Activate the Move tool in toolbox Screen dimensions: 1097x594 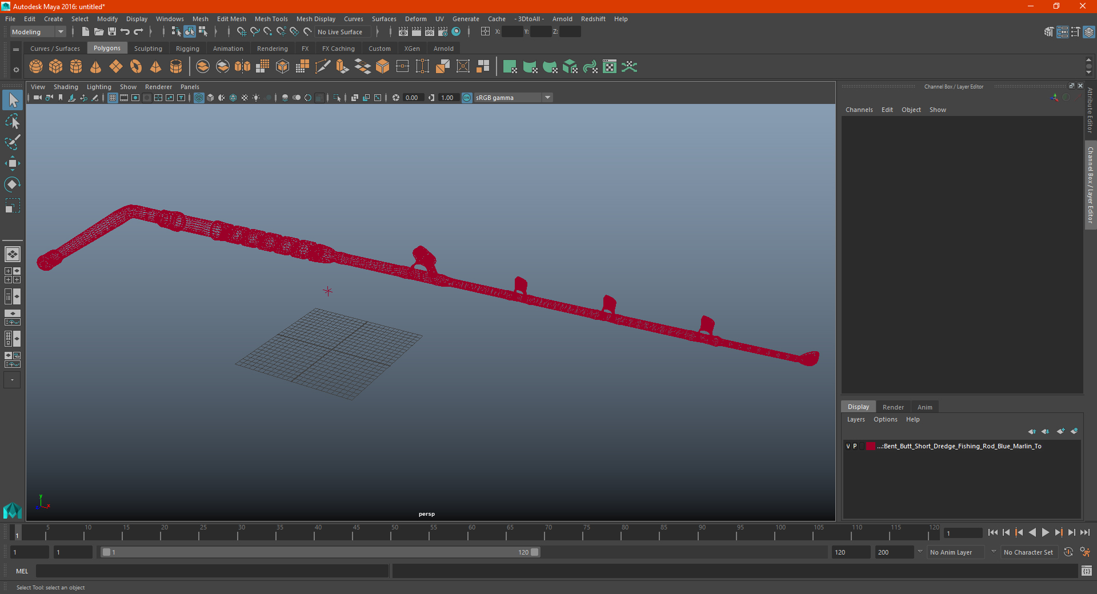(x=13, y=163)
